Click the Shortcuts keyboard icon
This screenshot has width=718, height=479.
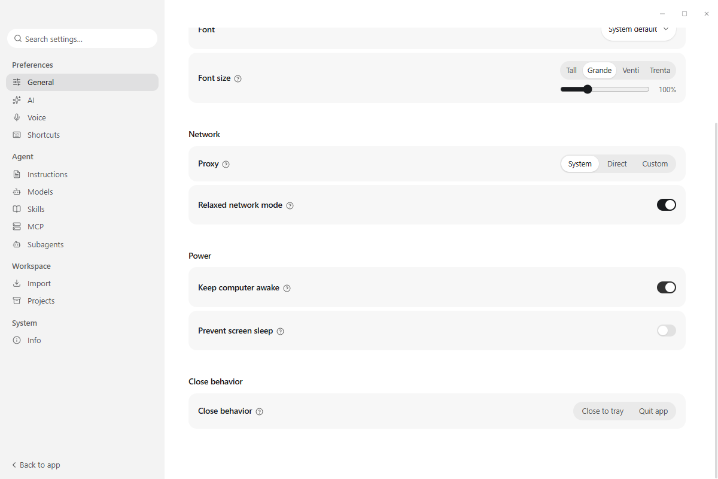[17, 135]
